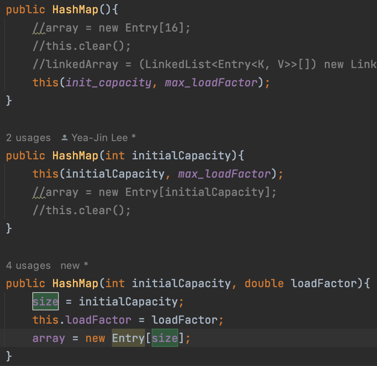Screen dimensions: 377x366
Task: Click "this.loadFactor" in the assignment statement
Action: pos(82,320)
